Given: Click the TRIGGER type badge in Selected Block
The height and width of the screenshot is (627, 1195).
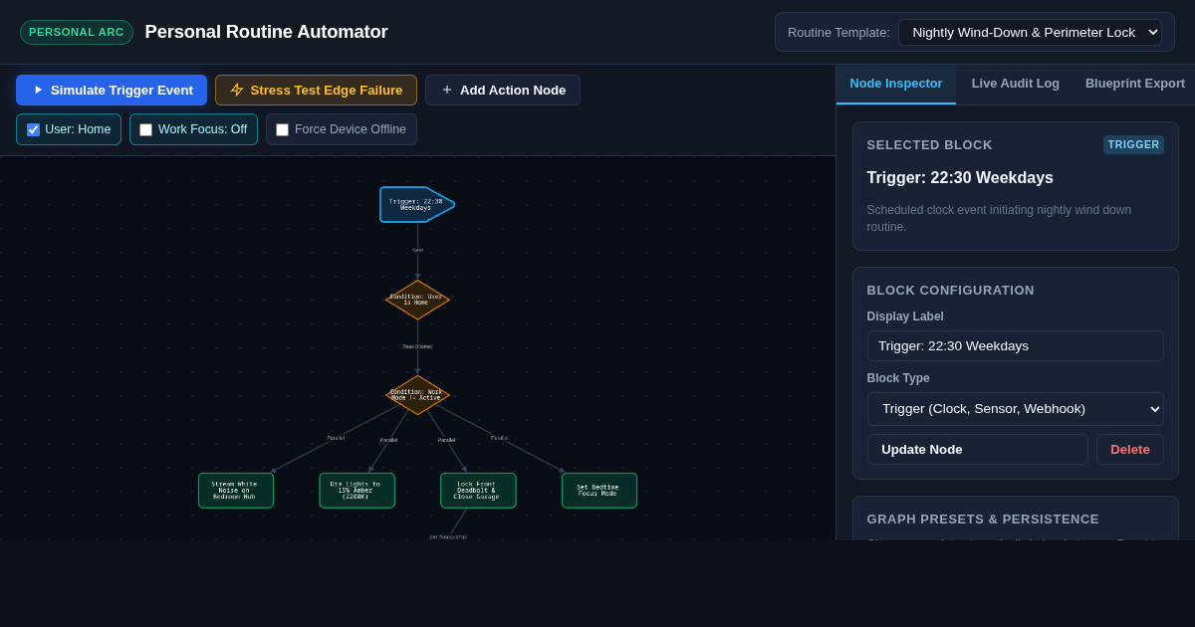Looking at the screenshot, I should point(1133,145).
